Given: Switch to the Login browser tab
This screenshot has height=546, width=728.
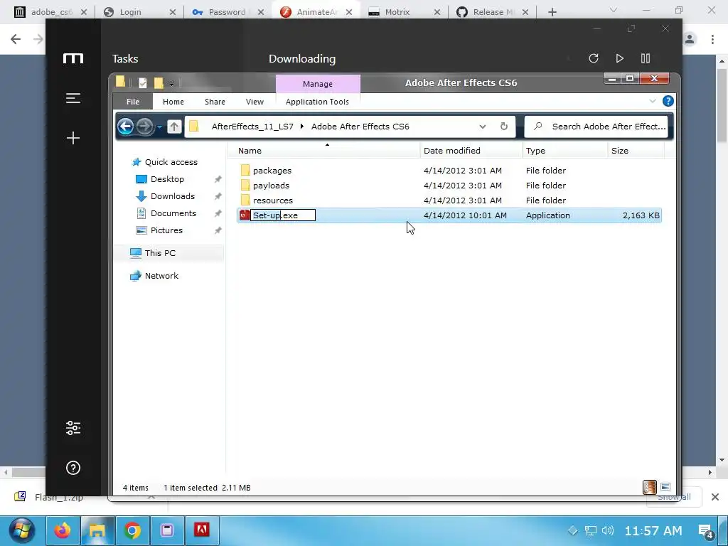Looking at the screenshot, I should coord(139,11).
